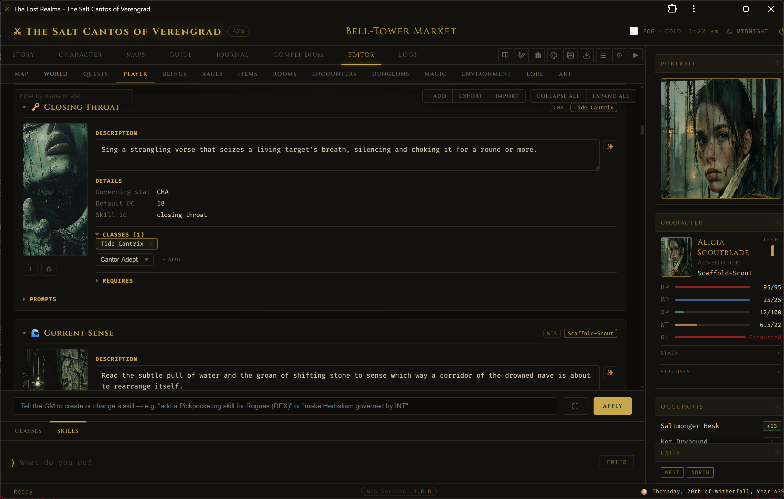Open the book layout icon in toolbar
The width and height of the screenshot is (784, 499).
pos(505,55)
